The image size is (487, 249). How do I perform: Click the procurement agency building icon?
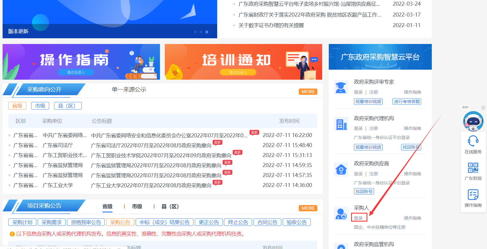click(341, 124)
